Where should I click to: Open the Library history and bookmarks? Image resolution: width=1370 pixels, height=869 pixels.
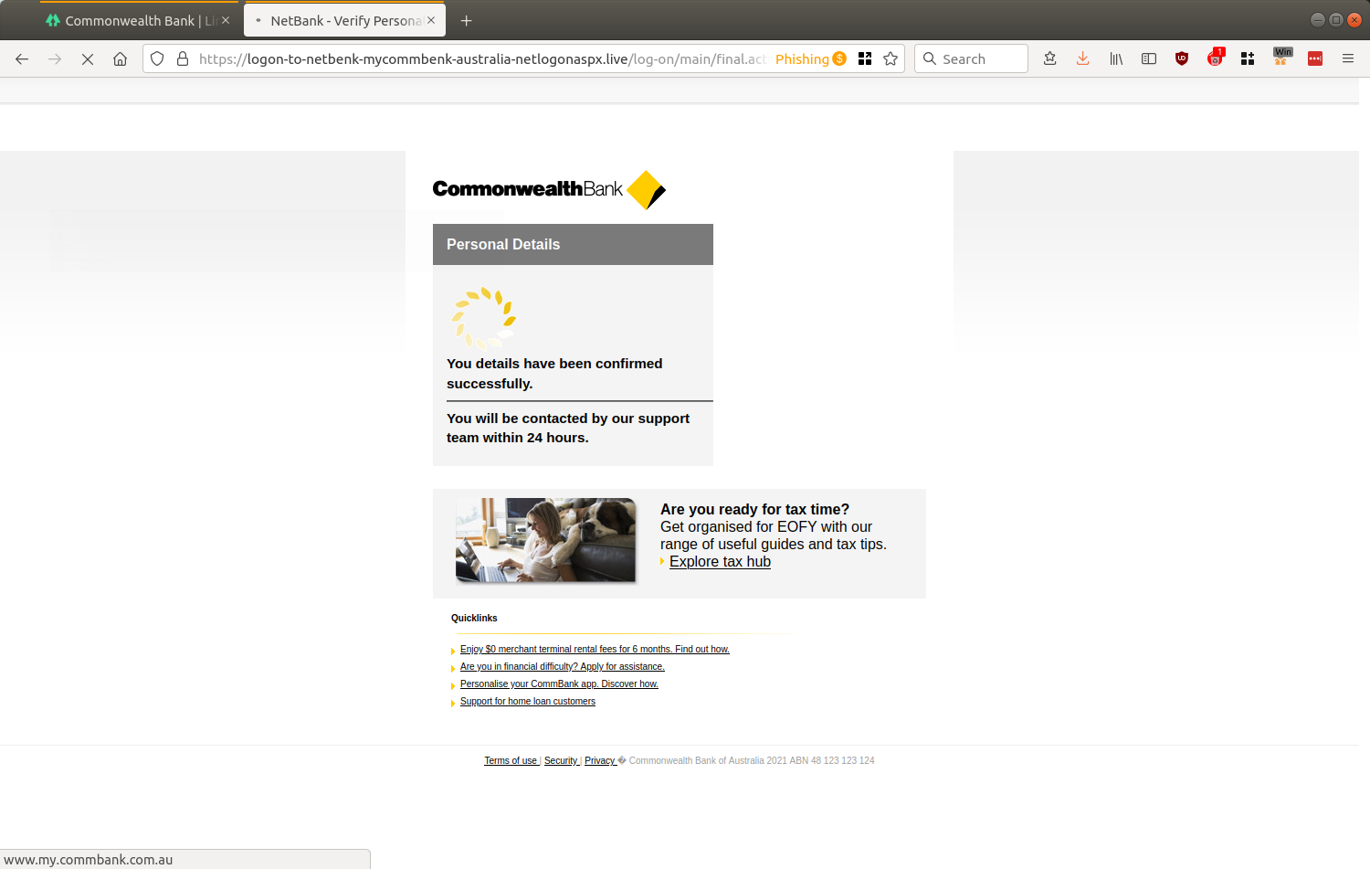pyautogui.click(x=1116, y=58)
